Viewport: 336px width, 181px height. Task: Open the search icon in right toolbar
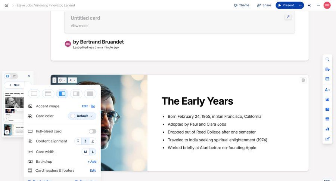click(x=327, y=59)
